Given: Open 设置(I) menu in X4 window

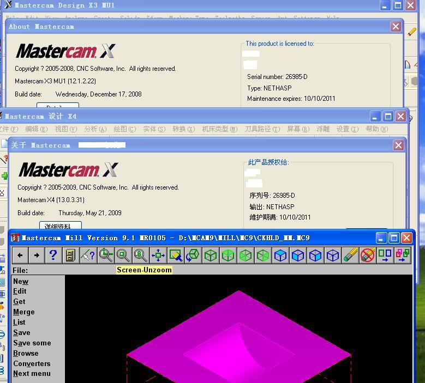Looking at the screenshot, I should click(x=348, y=129).
